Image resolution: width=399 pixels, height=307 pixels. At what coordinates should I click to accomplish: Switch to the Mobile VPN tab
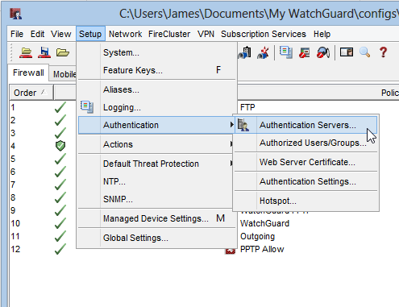click(x=64, y=74)
